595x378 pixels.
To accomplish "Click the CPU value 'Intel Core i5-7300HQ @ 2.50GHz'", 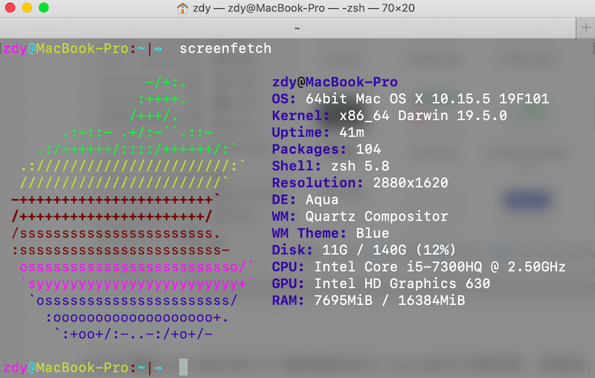I will (440, 267).
